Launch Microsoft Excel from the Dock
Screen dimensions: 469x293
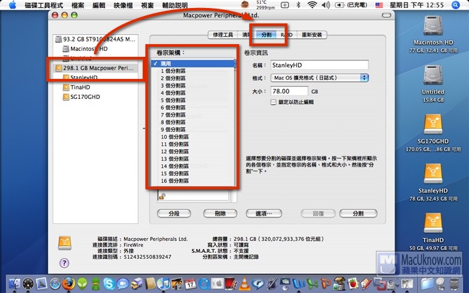point(312,284)
